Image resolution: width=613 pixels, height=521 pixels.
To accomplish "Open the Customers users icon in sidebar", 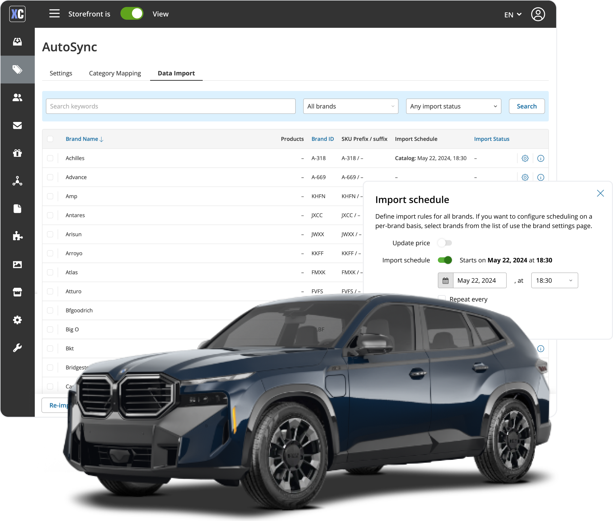I will click(17, 97).
